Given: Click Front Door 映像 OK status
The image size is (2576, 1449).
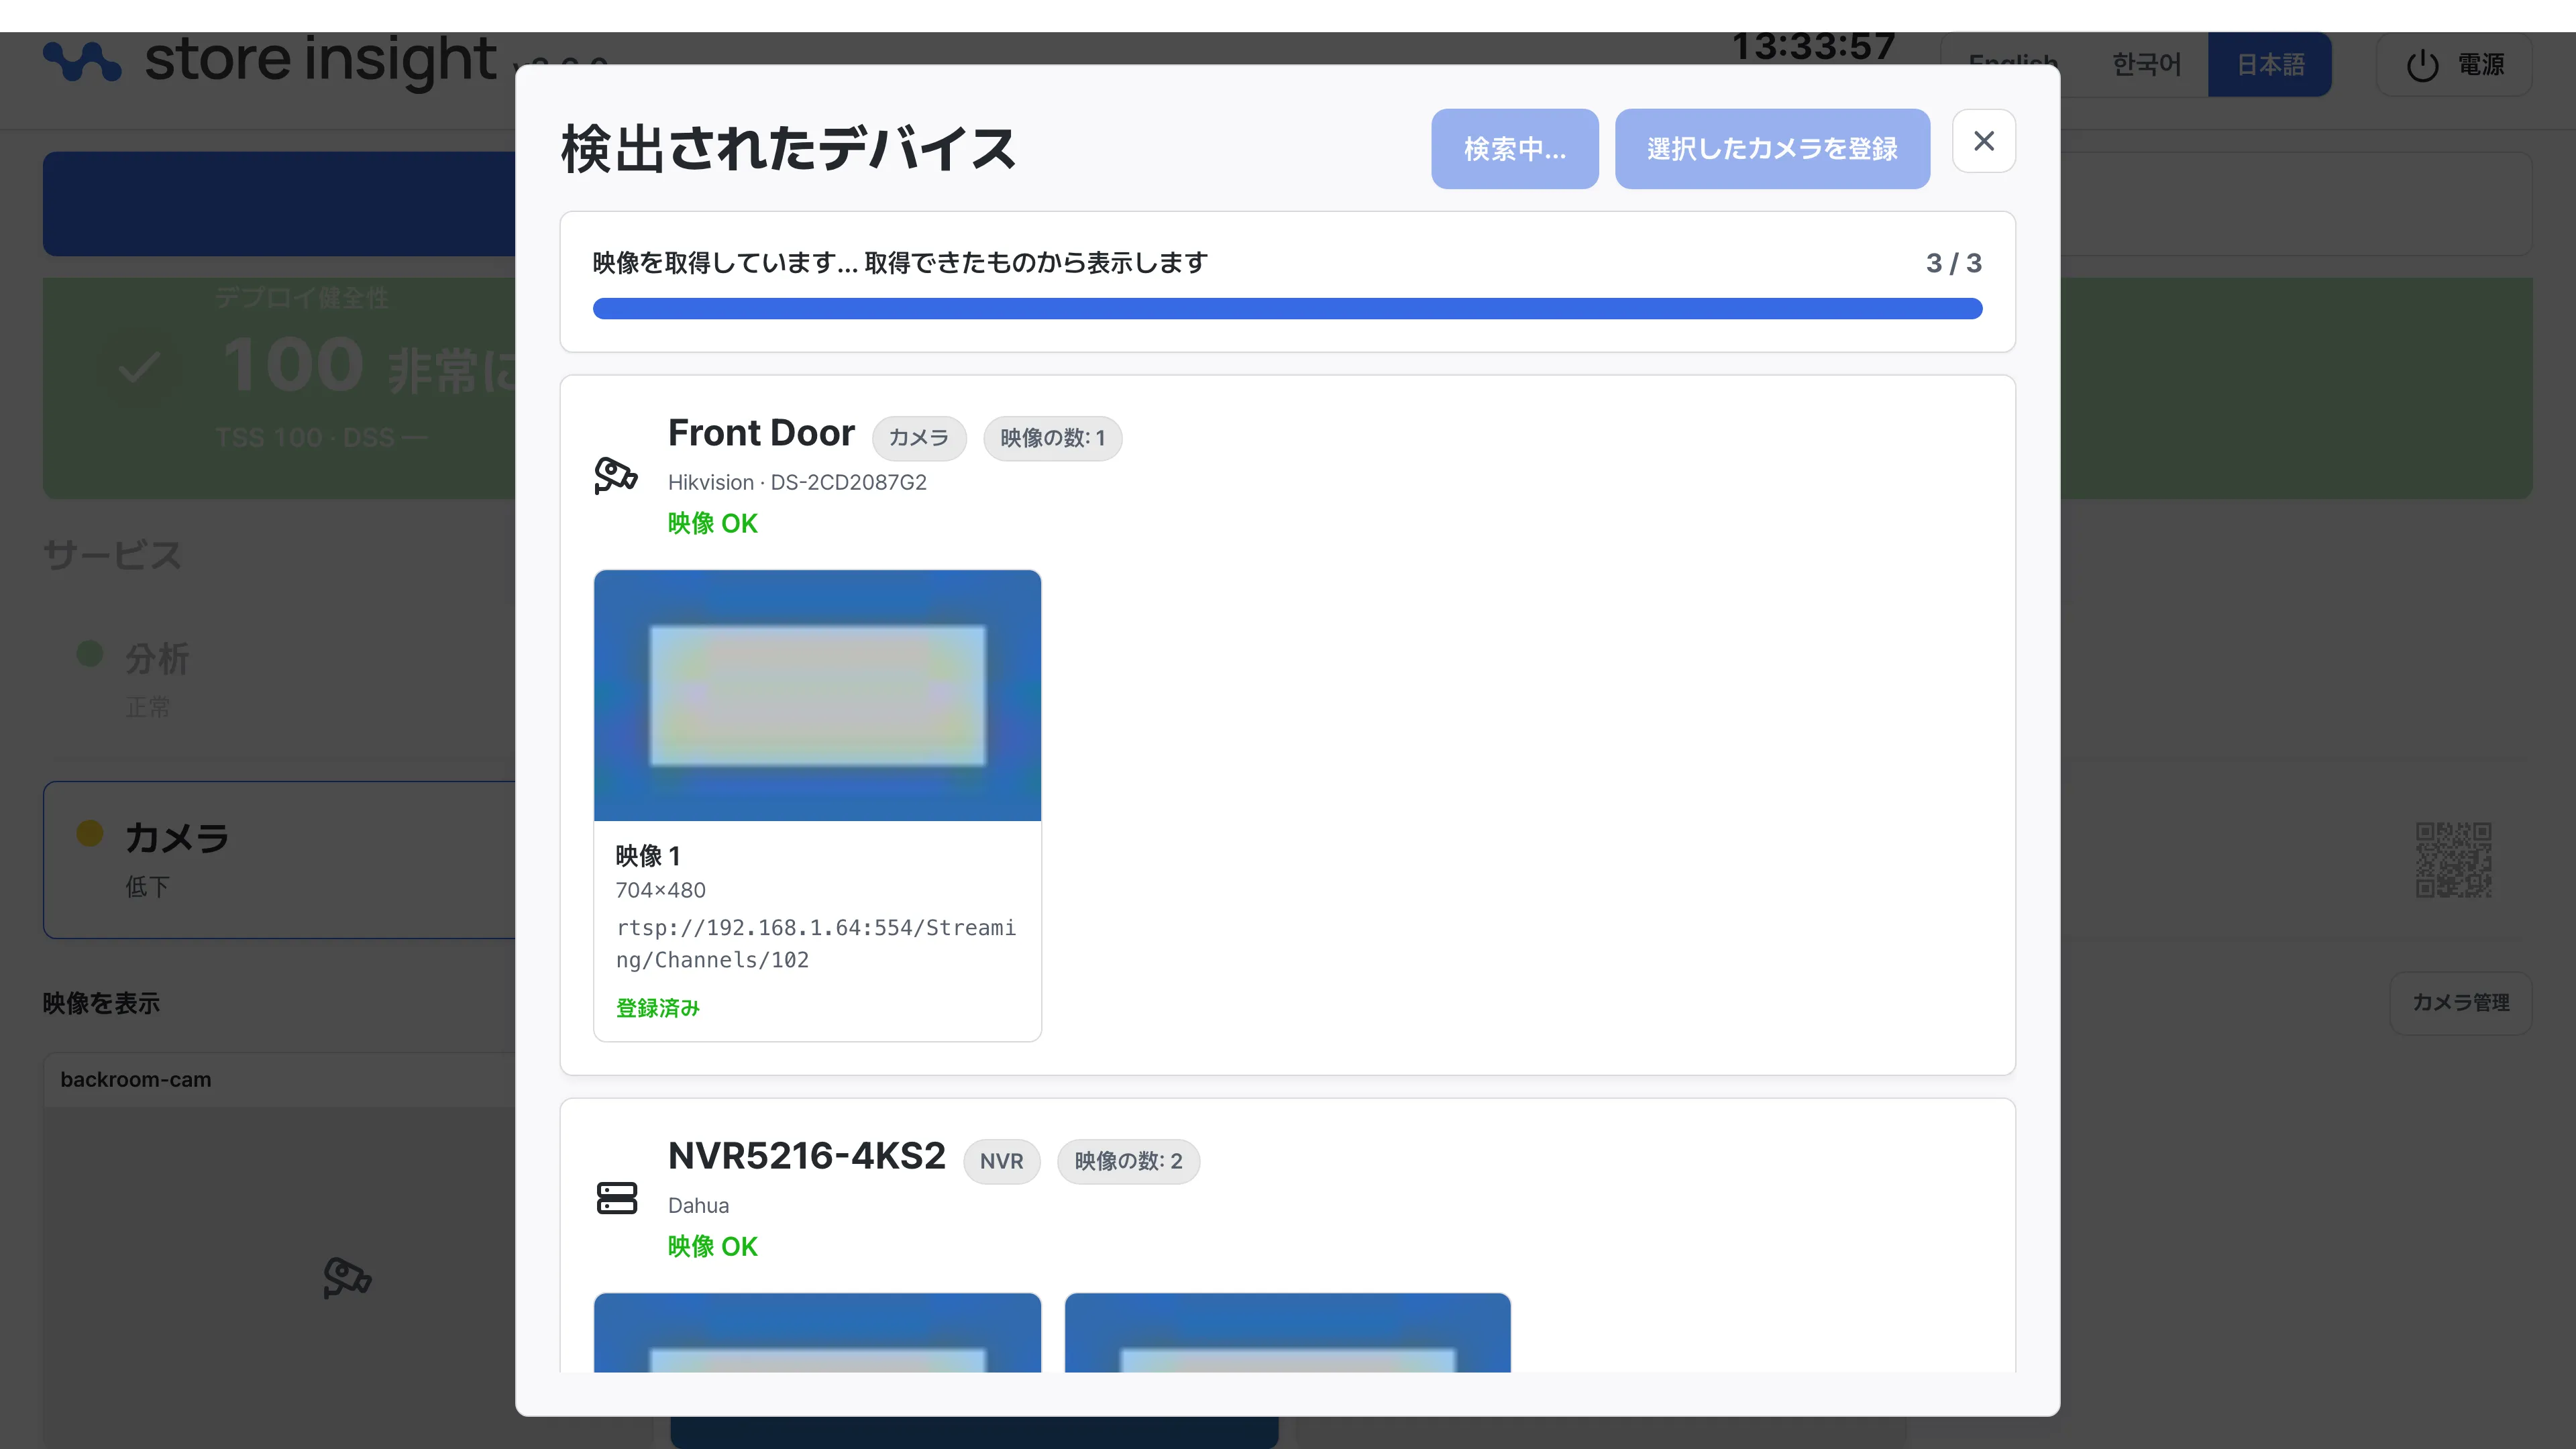Looking at the screenshot, I should 713,523.
